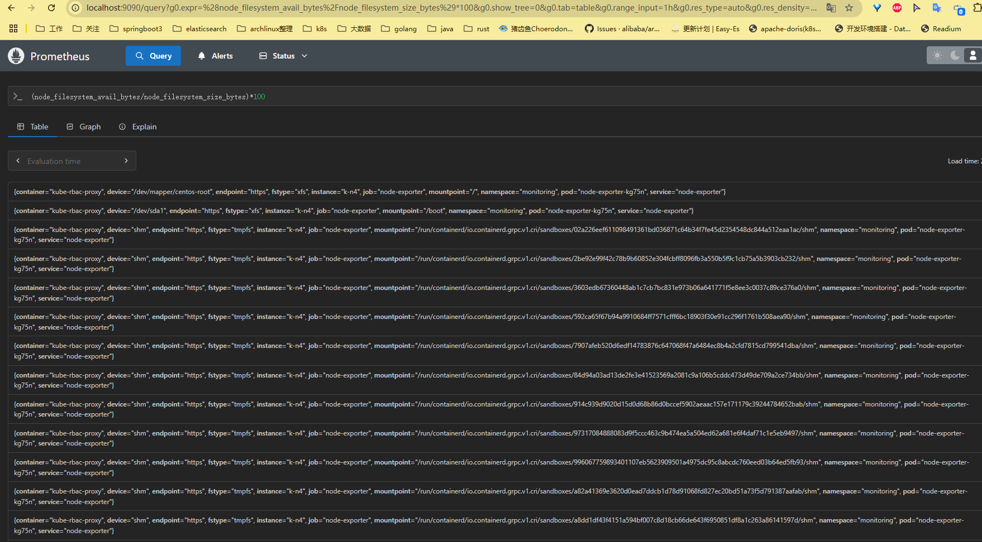Select browser-preference theme person icon
The height and width of the screenshot is (542, 982).
(973, 55)
